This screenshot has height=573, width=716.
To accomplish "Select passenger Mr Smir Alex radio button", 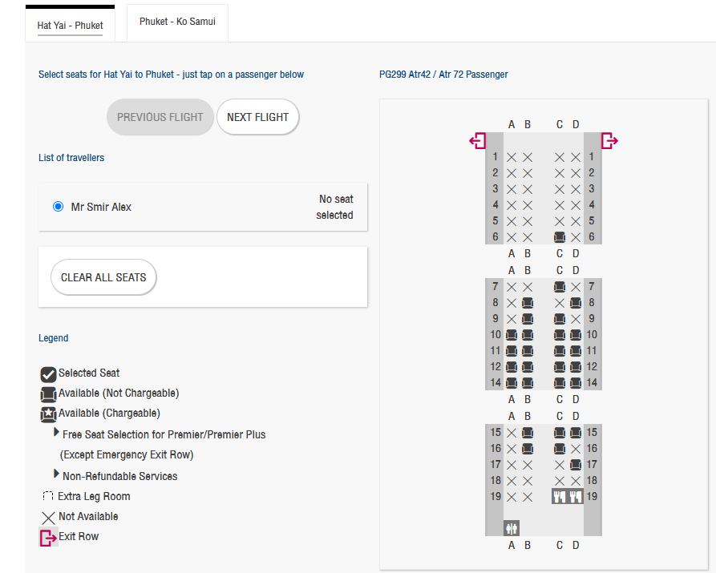I will (58, 207).
